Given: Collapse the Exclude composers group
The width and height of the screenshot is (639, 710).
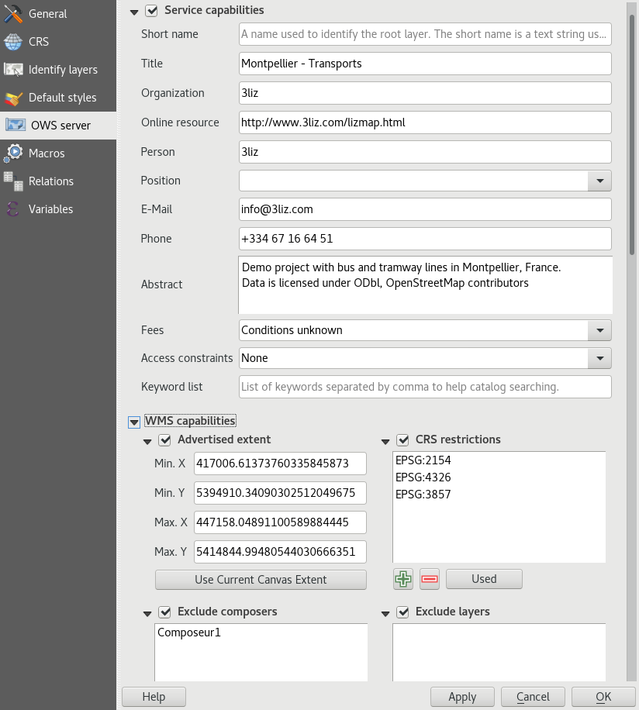Looking at the screenshot, I should click(147, 614).
